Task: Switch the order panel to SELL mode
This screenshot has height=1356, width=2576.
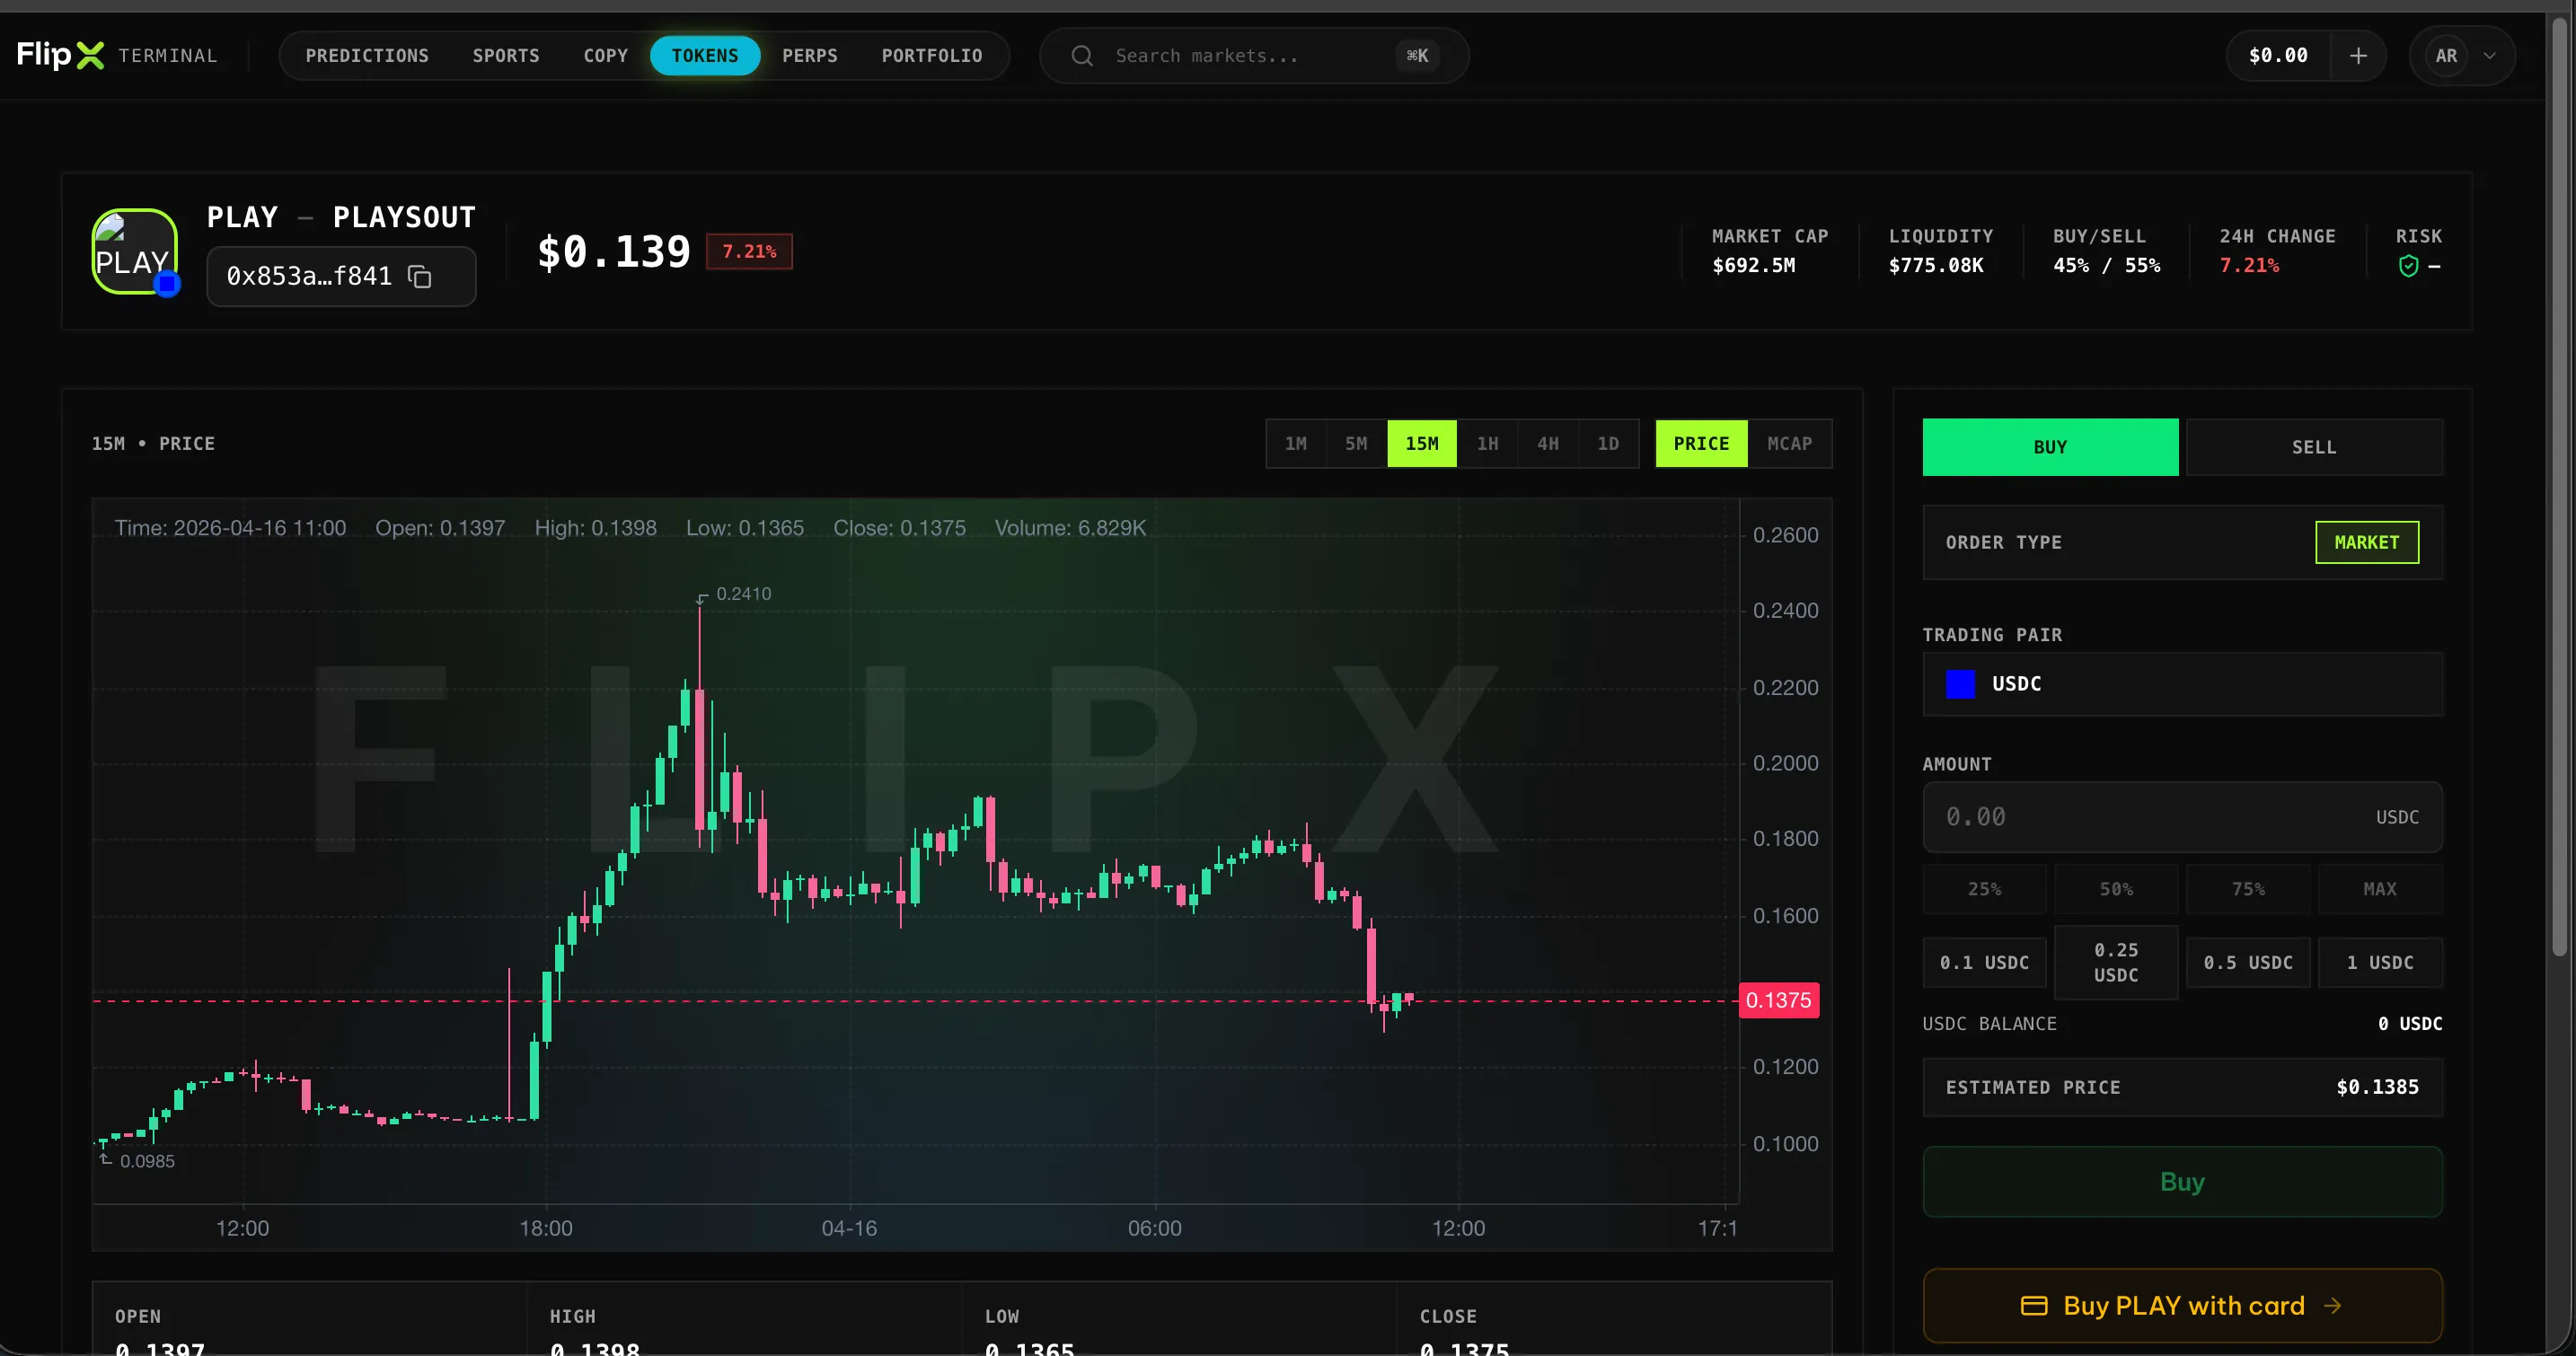Action: click(x=2314, y=447)
